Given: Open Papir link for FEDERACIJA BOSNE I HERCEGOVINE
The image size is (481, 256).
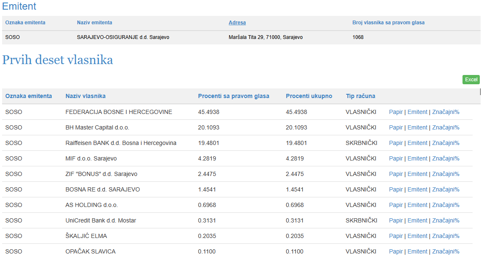Looking at the screenshot, I should click(x=396, y=112).
